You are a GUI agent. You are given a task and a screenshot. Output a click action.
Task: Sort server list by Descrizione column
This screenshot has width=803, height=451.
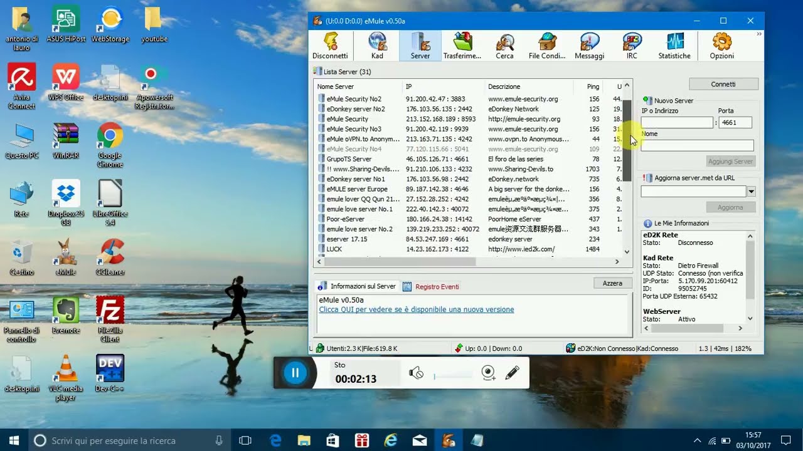(529, 86)
